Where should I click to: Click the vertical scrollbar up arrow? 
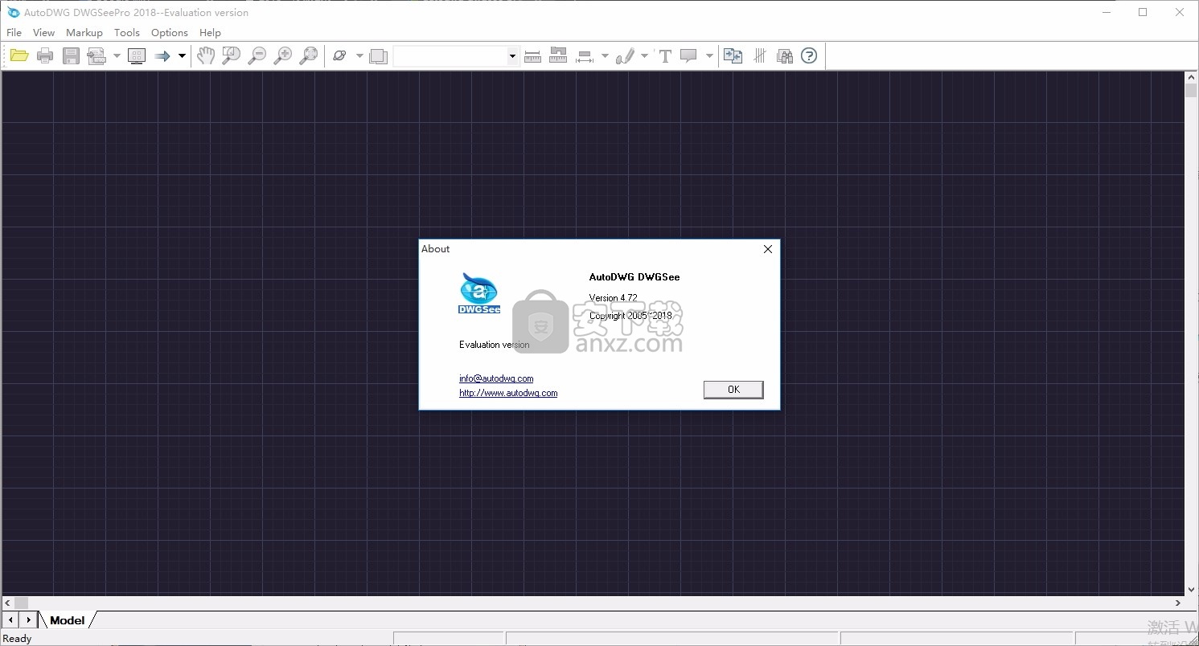point(1191,77)
